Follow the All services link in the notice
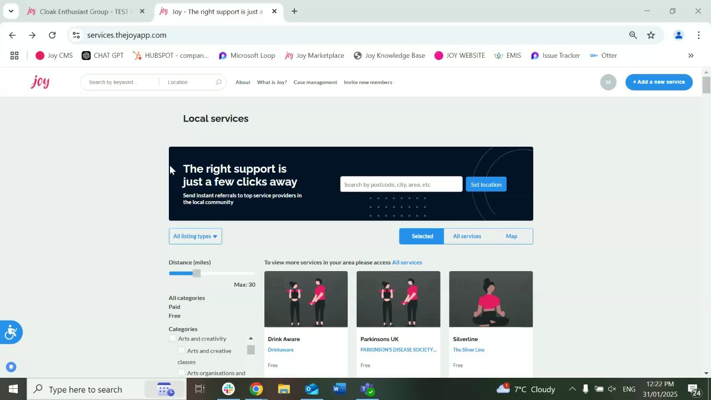Screen dimensions: 711x400 [407, 262]
